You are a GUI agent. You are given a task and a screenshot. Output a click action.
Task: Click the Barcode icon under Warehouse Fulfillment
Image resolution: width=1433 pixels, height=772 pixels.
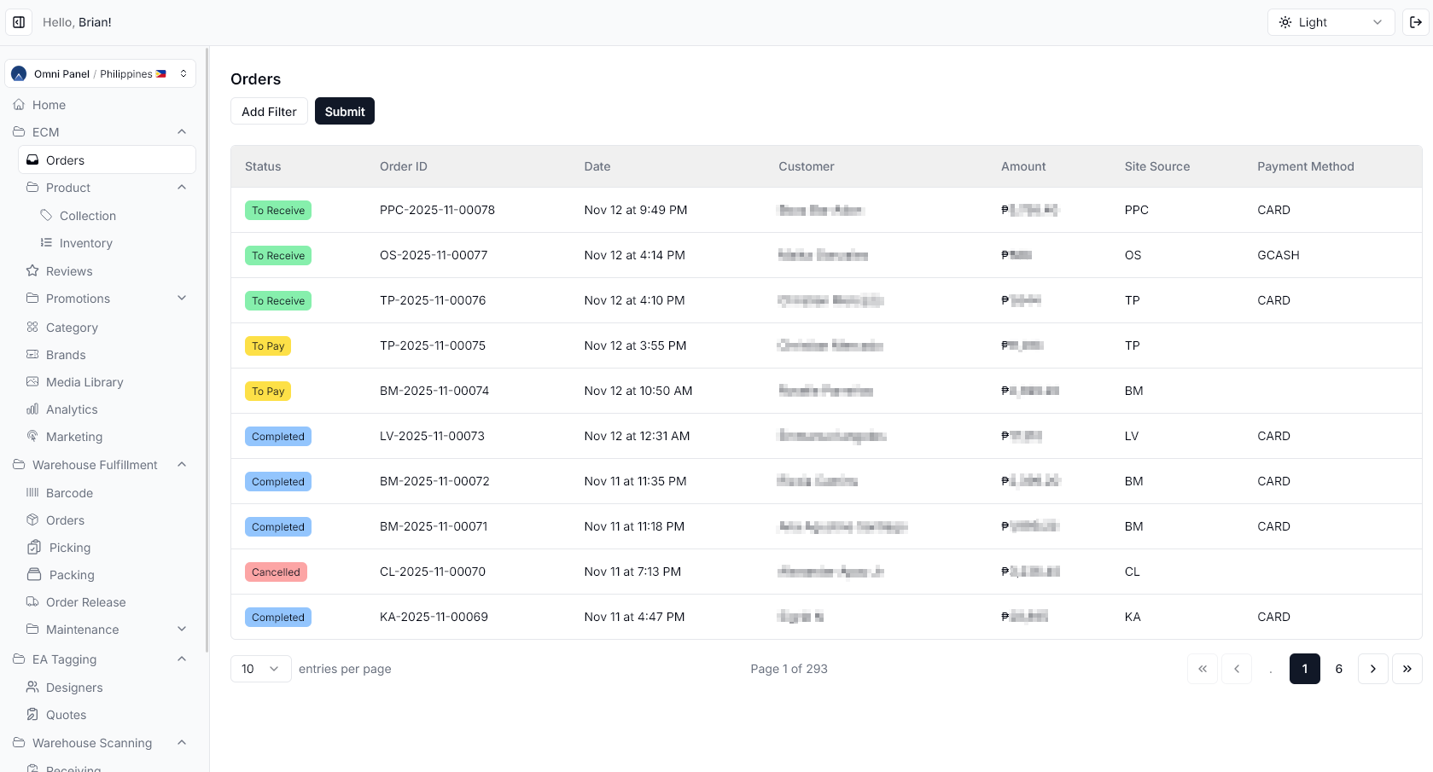32,493
